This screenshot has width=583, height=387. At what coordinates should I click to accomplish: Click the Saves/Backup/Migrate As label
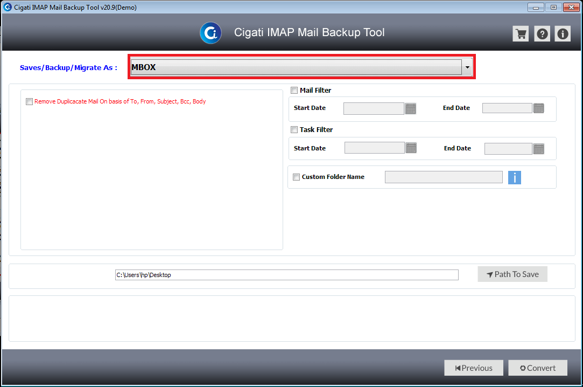tap(68, 68)
